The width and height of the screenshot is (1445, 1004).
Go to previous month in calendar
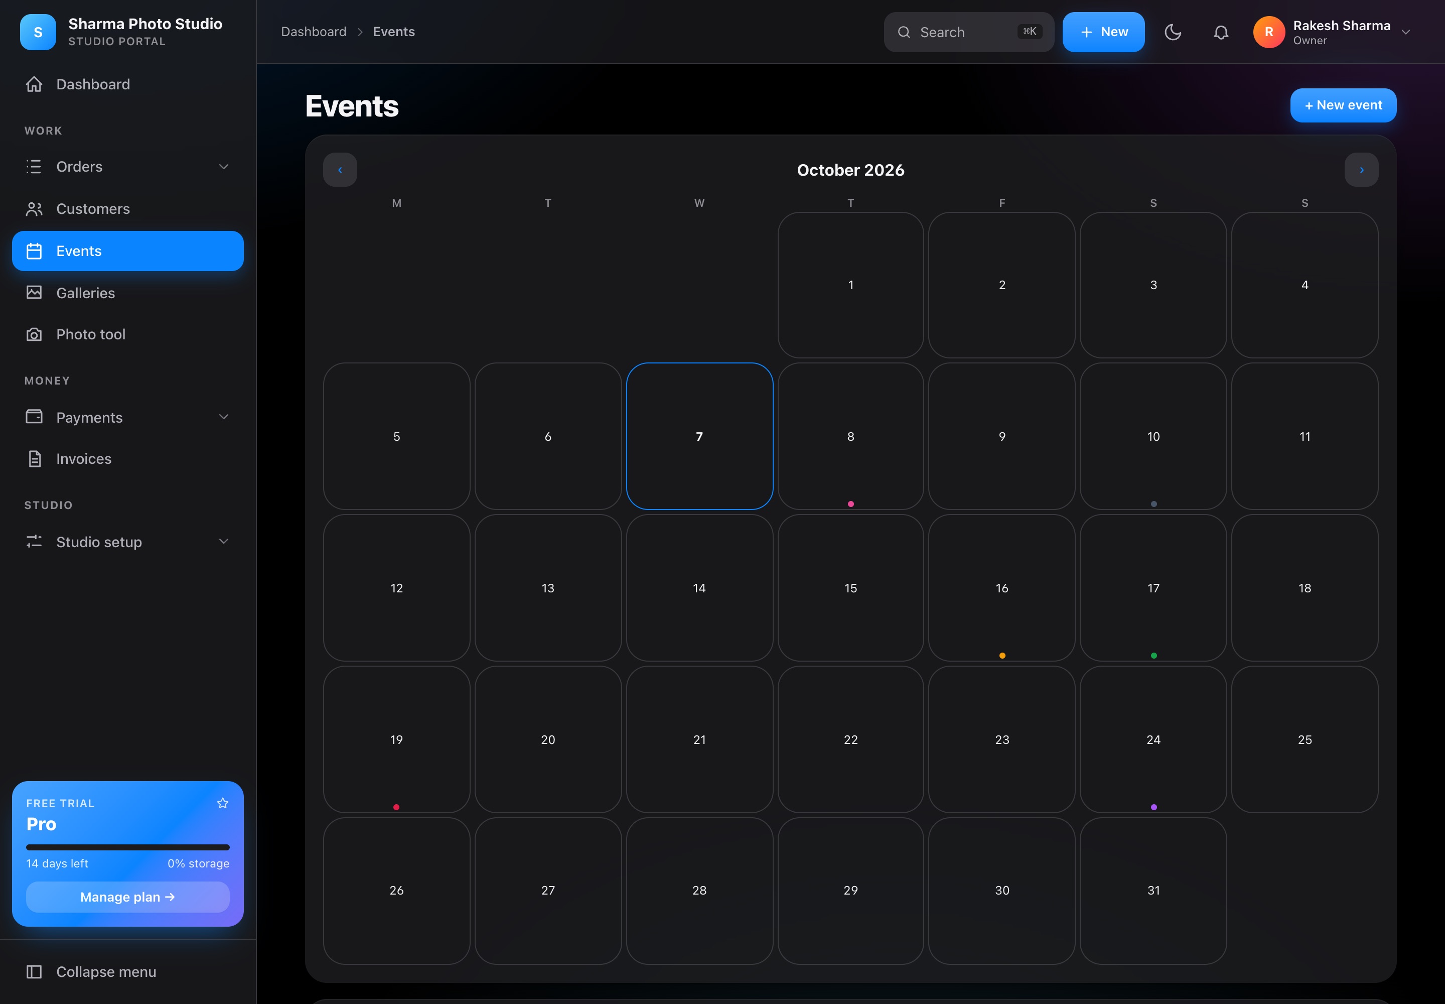pos(340,170)
